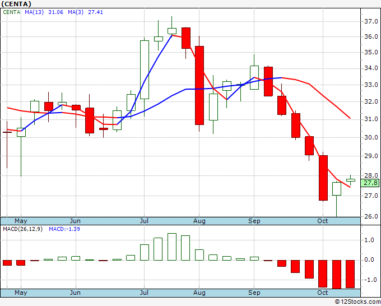Click the -1.0 MACD axis label
The width and height of the screenshot is (381, 306).
click(370, 280)
